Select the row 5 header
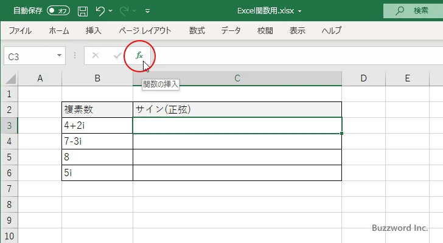 9,156
